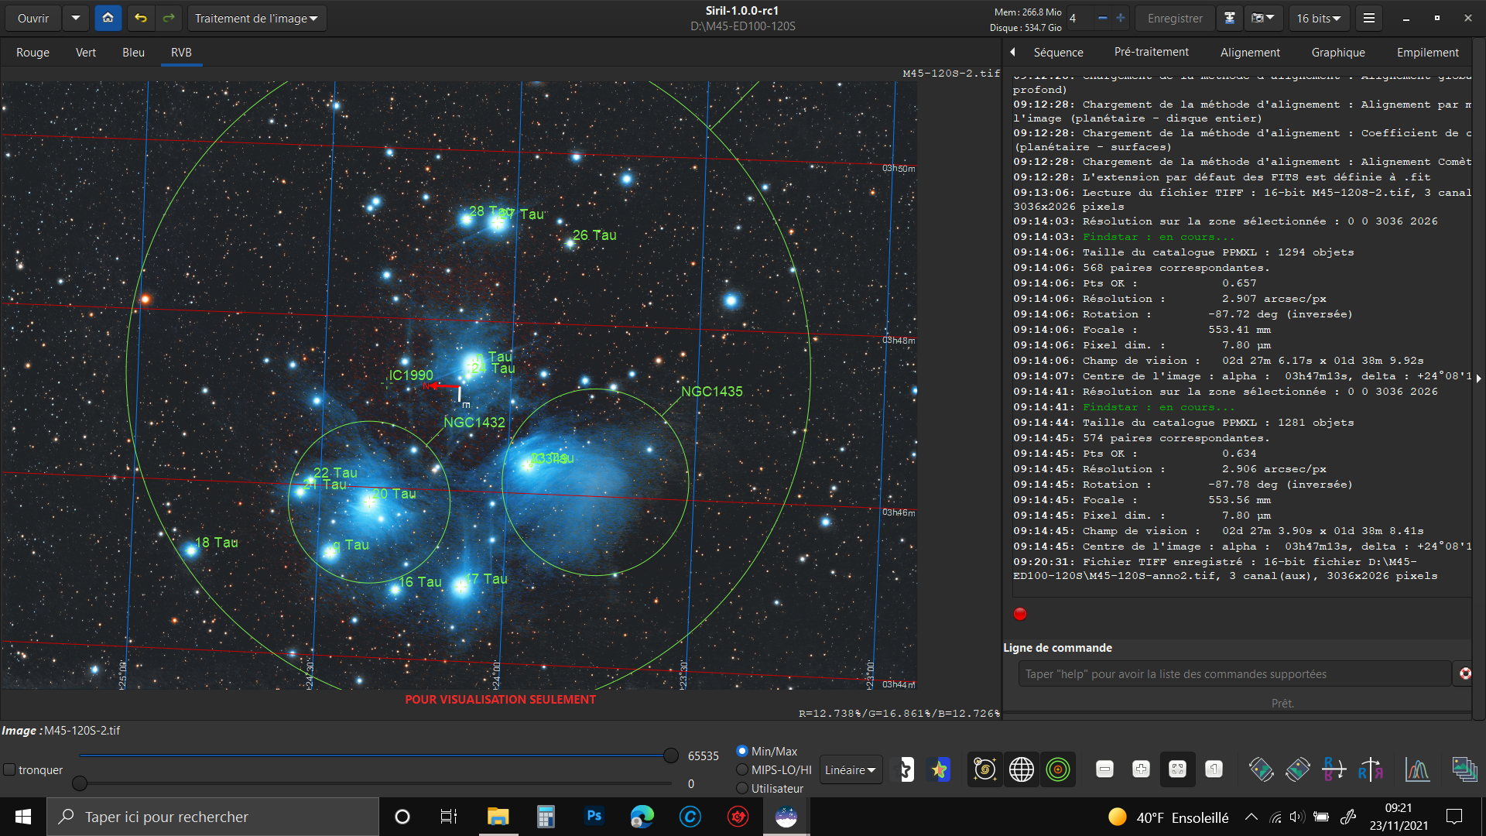Image resolution: width=1486 pixels, height=836 pixels.
Task: Click the green concentric target icon
Action: click(x=1057, y=769)
